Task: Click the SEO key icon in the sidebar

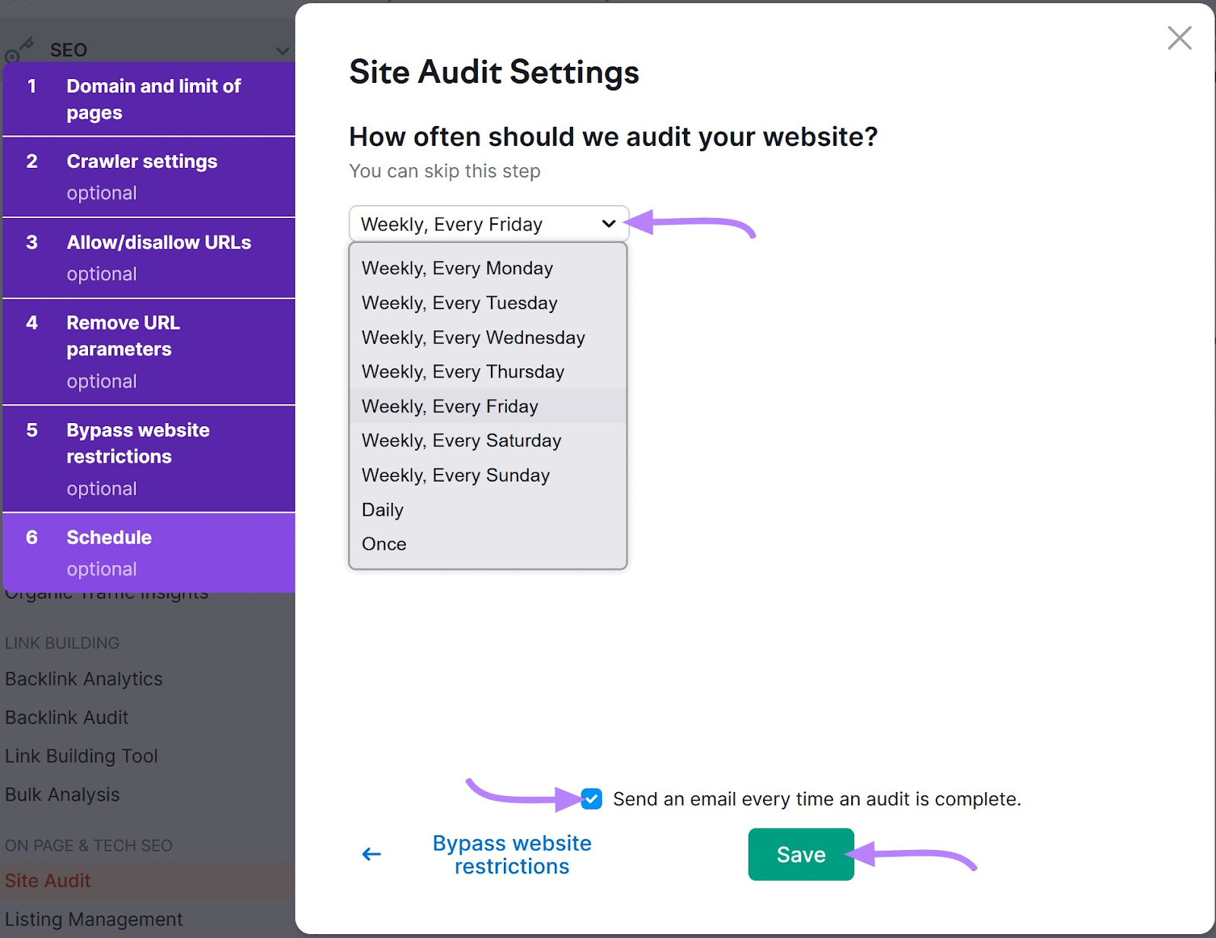Action: click(x=17, y=49)
